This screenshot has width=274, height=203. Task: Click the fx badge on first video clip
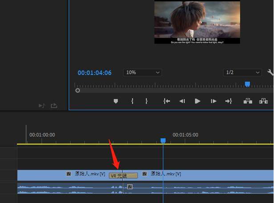pyautogui.click(x=69, y=174)
